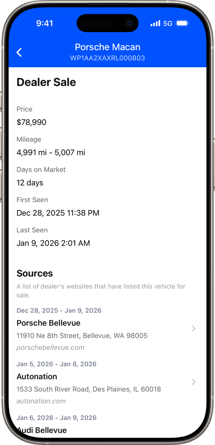The image size is (215, 445).
Task: Select the VIN WP1AA2XAXRL000803
Action: [x=107, y=58]
